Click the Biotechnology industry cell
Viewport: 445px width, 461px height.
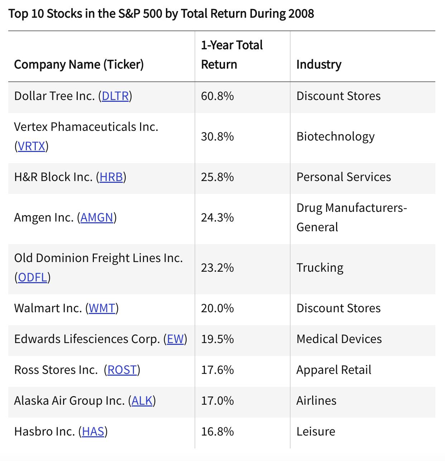pos(335,137)
